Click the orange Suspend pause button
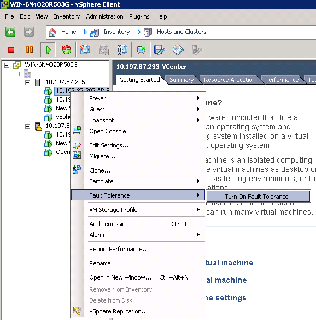This screenshot has width=316, height=320. click(x=30, y=50)
